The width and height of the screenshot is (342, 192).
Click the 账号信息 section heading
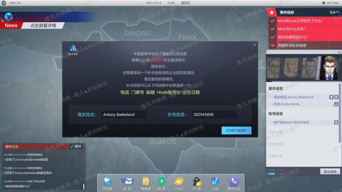(x=275, y=114)
